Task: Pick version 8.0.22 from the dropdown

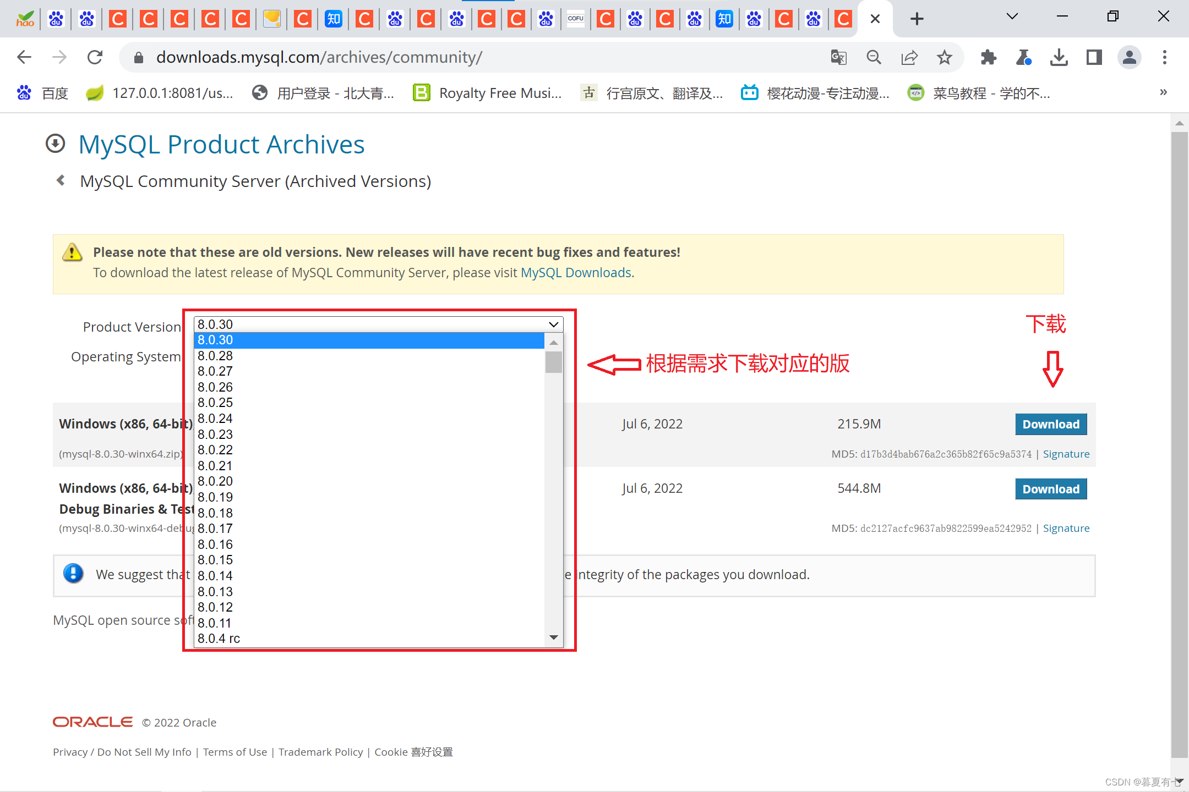Action: (369, 450)
